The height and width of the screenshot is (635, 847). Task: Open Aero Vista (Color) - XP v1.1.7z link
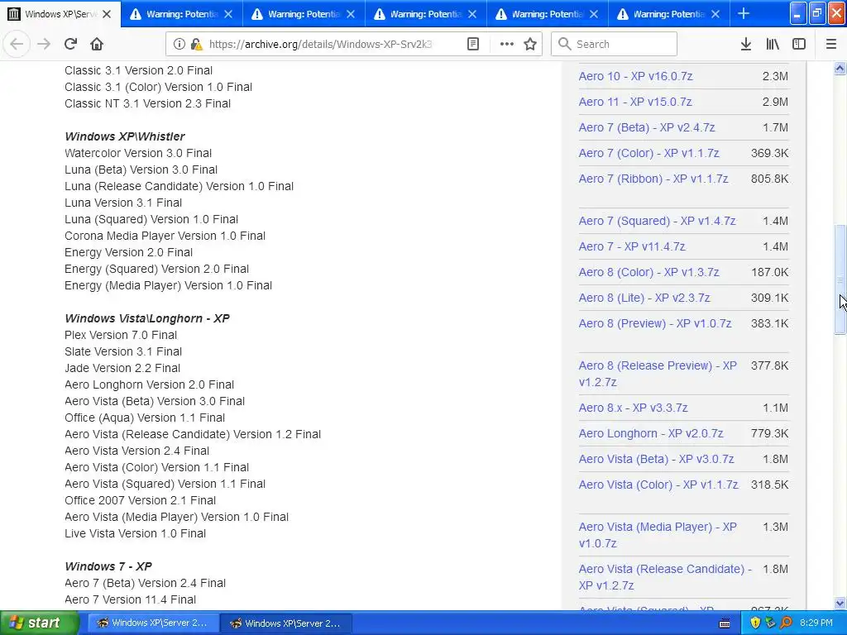click(658, 485)
